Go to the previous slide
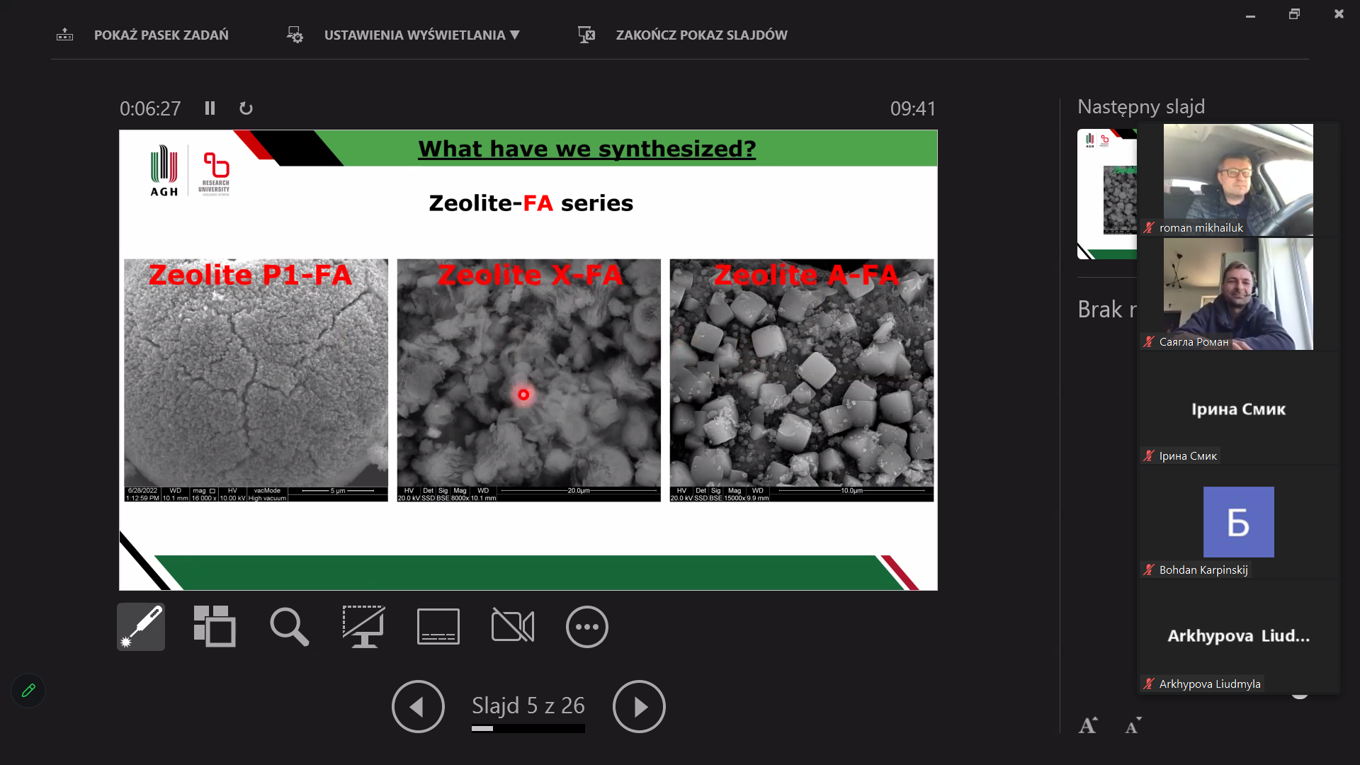Image resolution: width=1360 pixels, height=765 pixels. click(418, 706)
